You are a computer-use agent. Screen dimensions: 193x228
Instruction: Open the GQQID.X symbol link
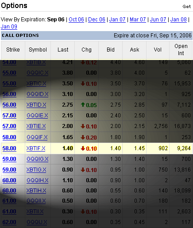[38, 94]
